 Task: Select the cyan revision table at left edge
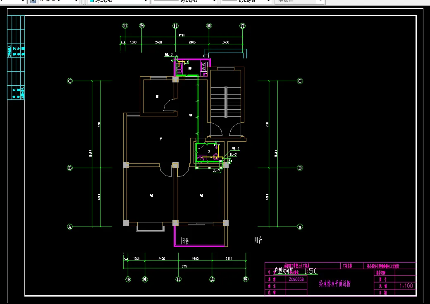tap(16, 58)
